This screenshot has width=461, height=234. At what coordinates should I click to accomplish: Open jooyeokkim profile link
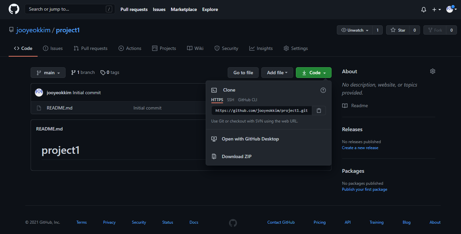[33, 30]
